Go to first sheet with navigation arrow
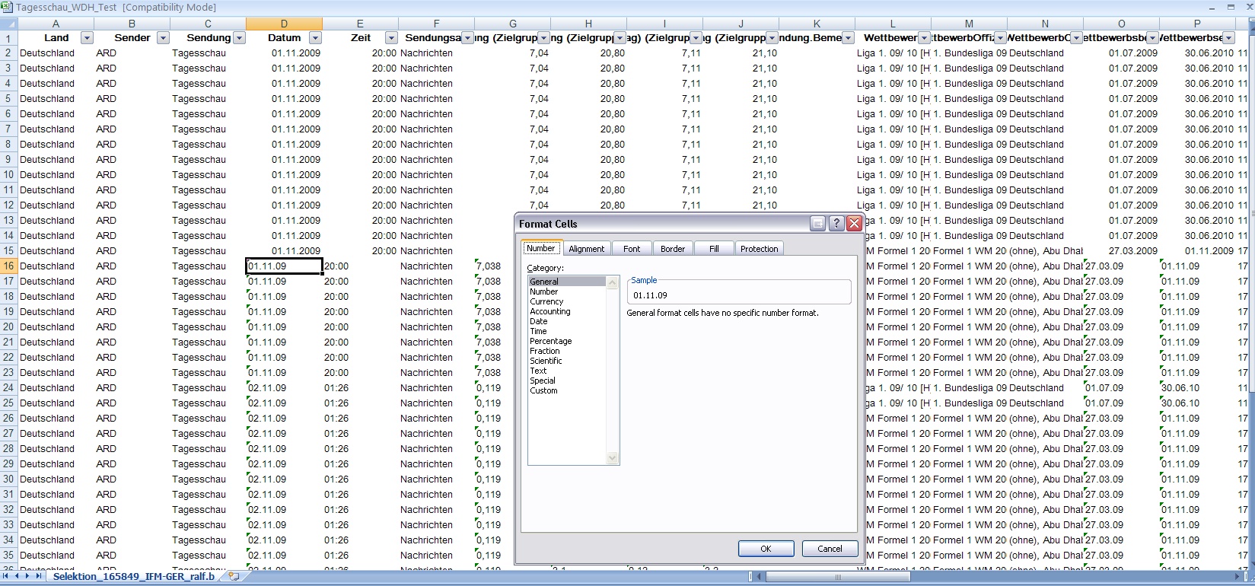 [x=7, y=576]
